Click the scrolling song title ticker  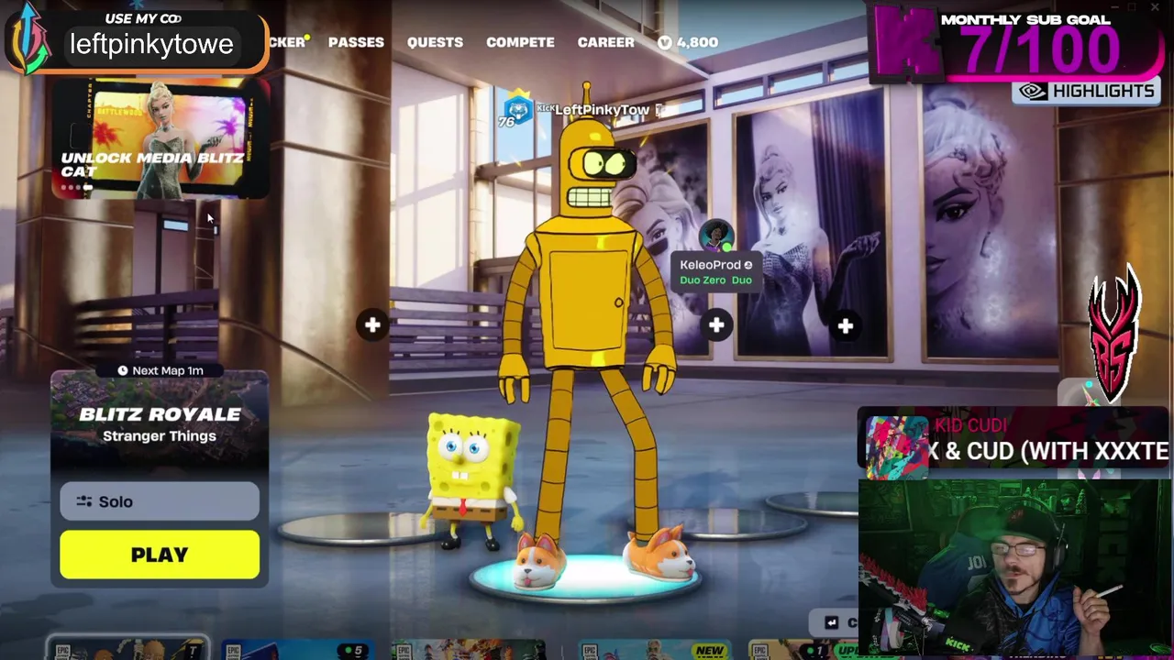point(1048,451)
